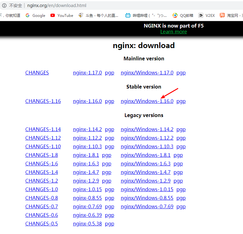Download nginx-0.6.39 source
Screen dimensions: 243x234
click(x=88, y=215)
